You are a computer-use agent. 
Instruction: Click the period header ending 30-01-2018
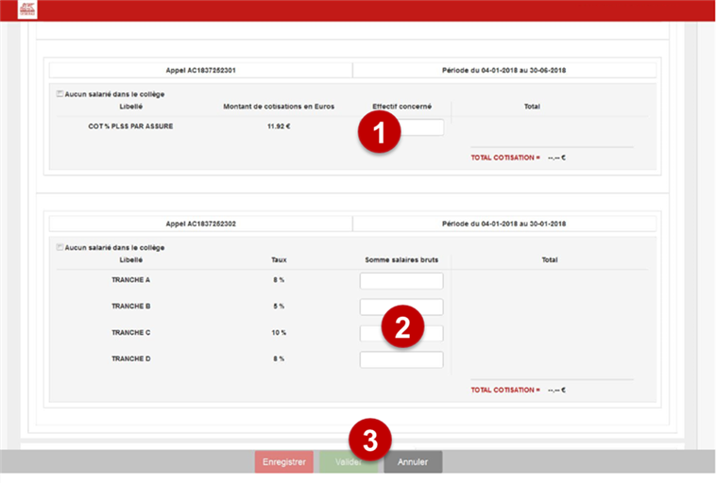[503, 224]
